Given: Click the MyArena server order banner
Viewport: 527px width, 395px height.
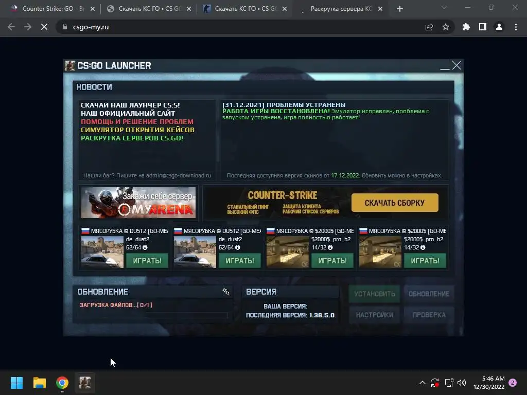Looking at the screenshot, I should coord(138,203).
